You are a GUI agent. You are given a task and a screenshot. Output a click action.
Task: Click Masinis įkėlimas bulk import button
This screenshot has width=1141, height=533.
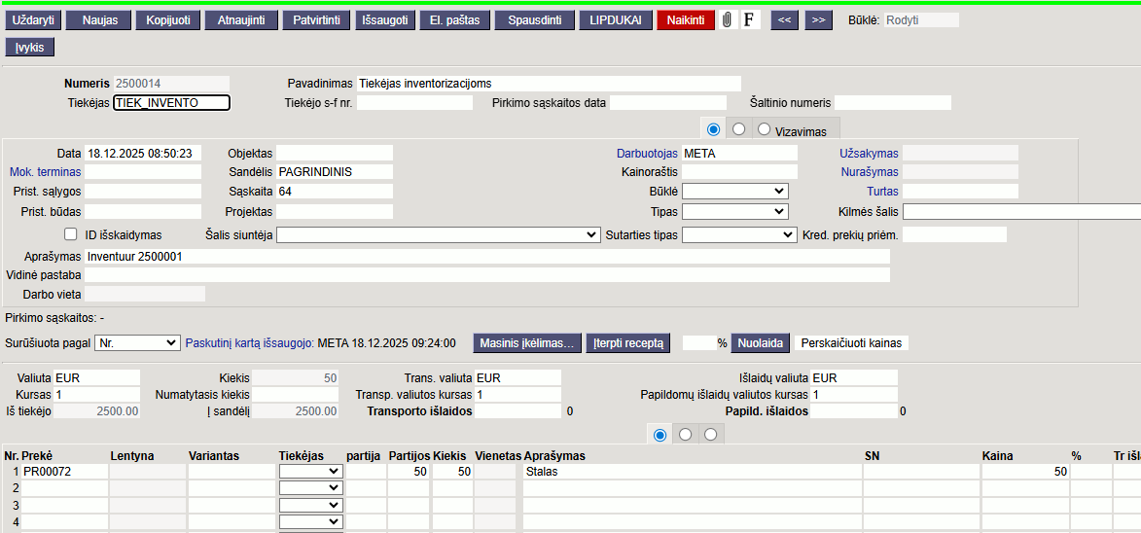tap(526, 342)
